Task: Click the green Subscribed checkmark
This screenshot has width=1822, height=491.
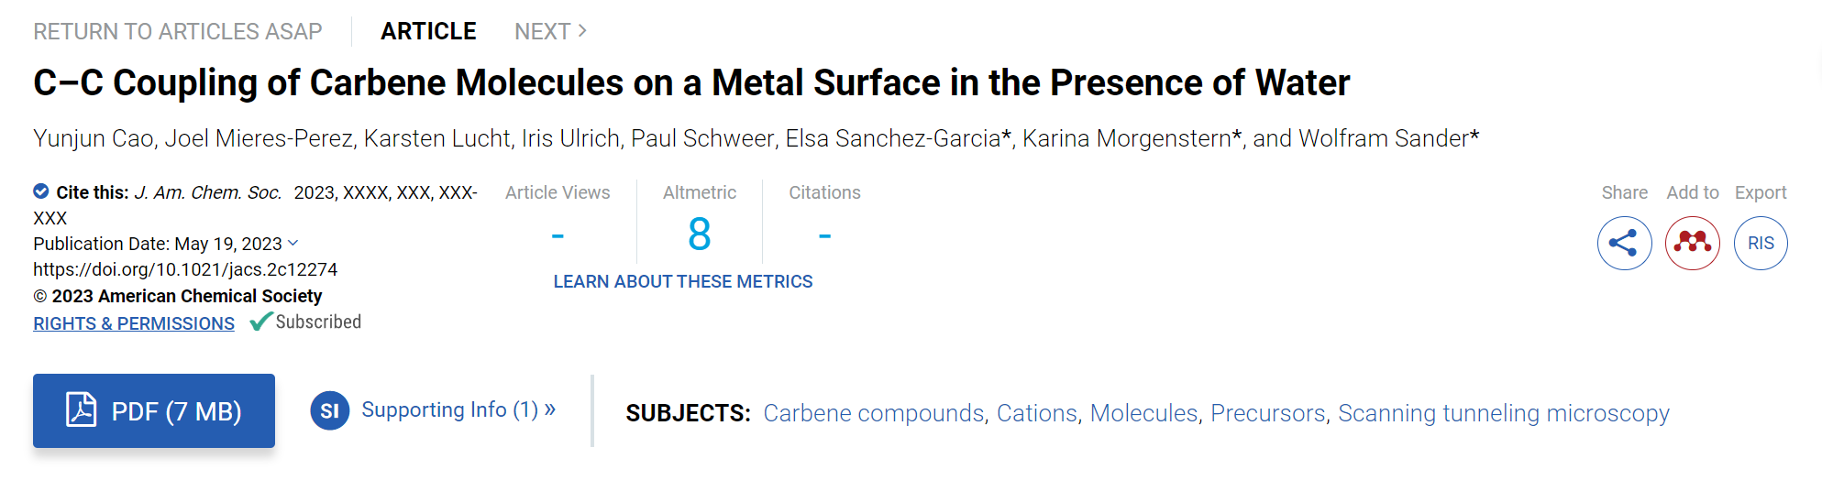Action: [x=261, y=322]
